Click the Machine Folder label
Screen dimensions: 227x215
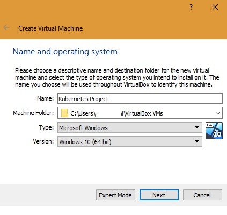pos(33,113)
